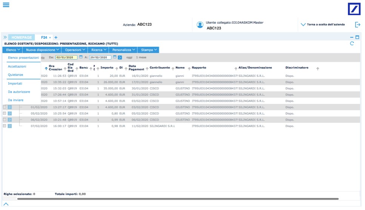Select checkbox for row 06/02/2020 10:21:48
The image size is (365, 210).
[5, 120]
